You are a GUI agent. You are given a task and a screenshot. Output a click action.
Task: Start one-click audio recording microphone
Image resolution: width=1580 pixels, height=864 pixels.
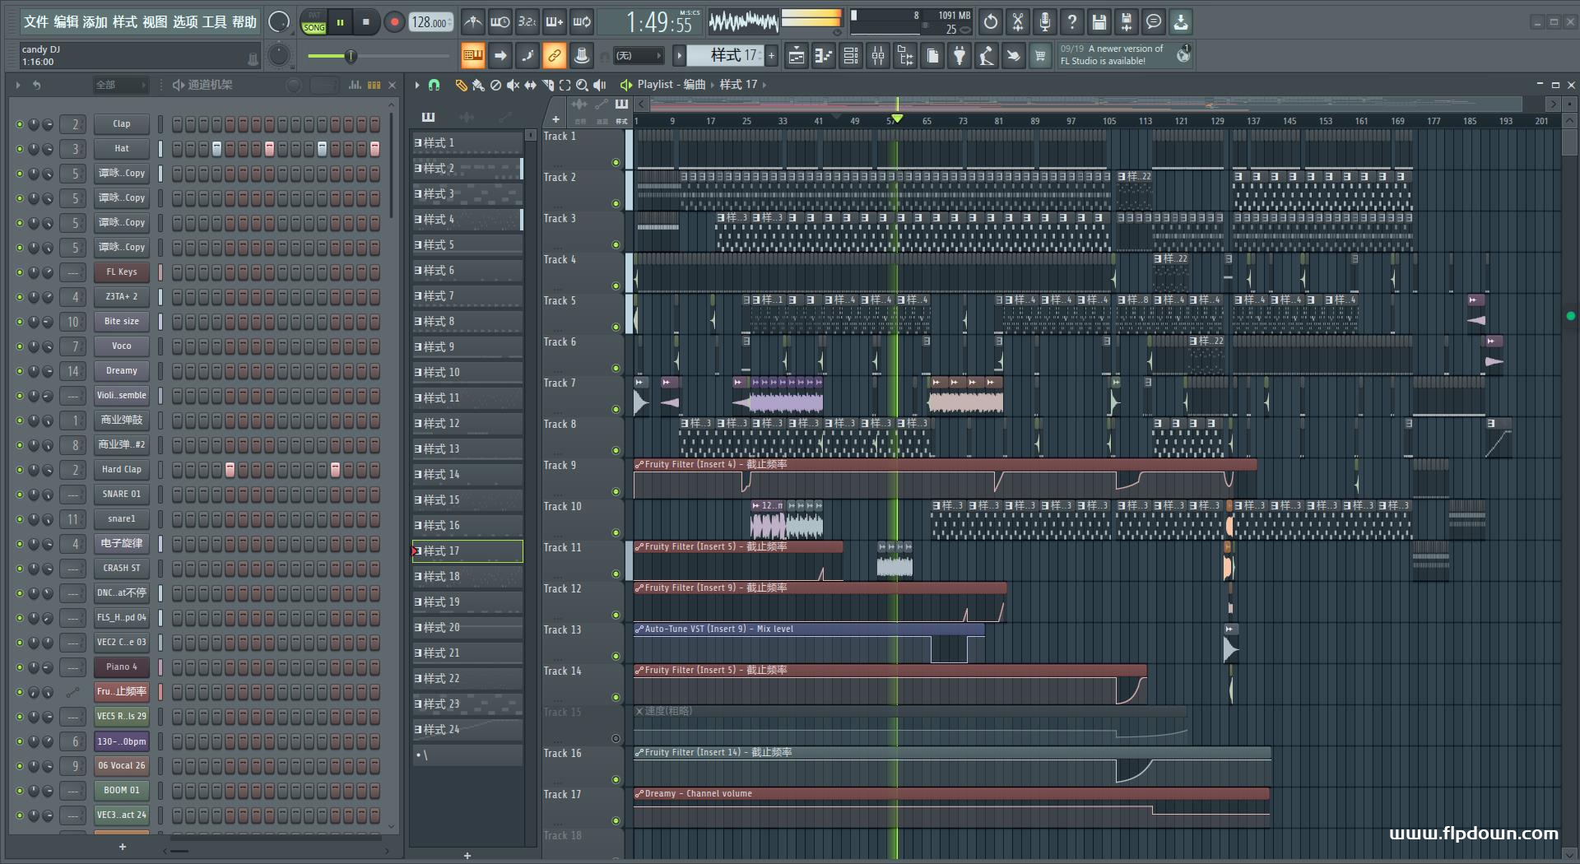click(x=1045, y=22)
